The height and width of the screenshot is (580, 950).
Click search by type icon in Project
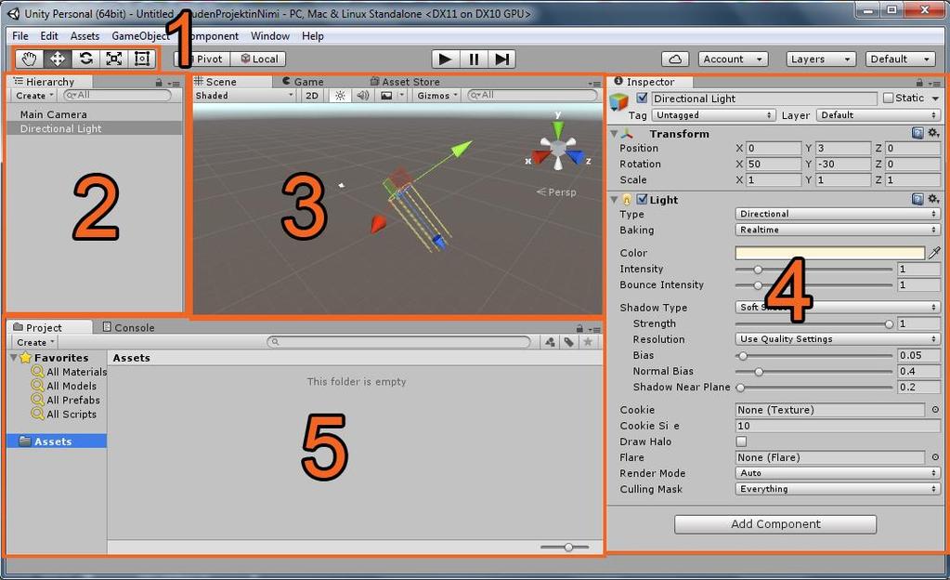pos(550,342)
